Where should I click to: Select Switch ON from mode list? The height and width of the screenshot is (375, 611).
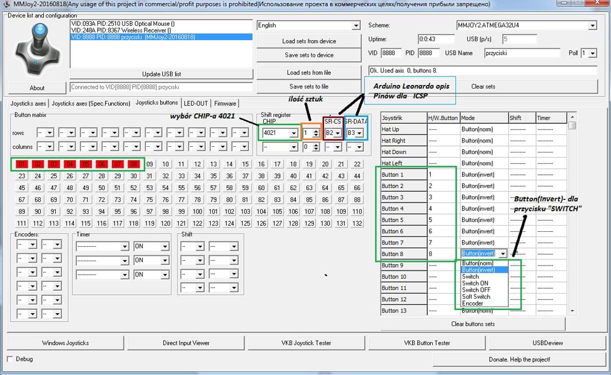475,283
